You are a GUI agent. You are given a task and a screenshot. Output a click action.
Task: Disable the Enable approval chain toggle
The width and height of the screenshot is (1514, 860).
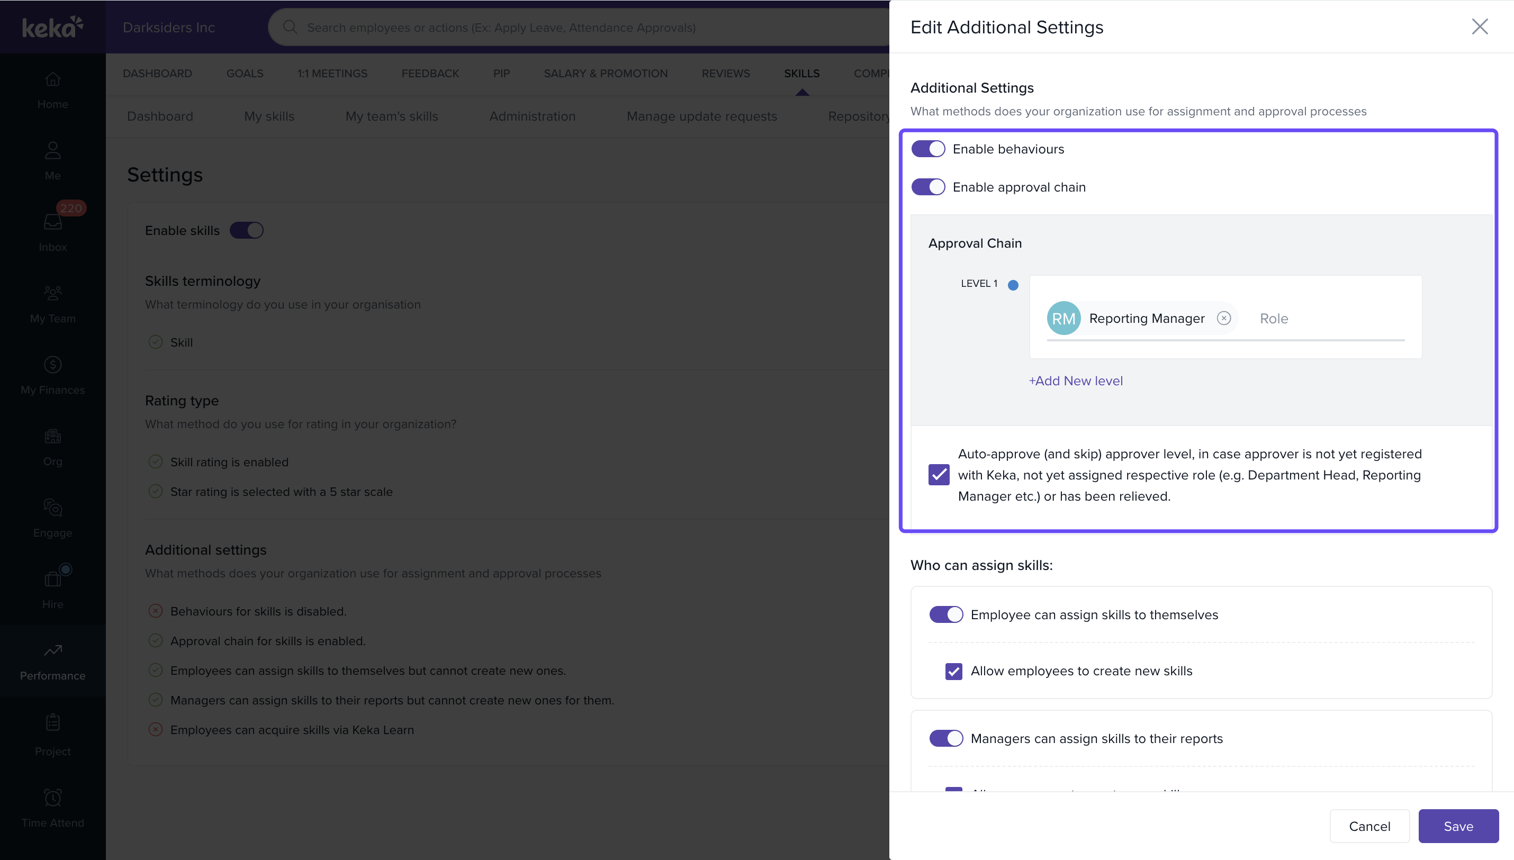pyautogui.click(x=927, y=187)
